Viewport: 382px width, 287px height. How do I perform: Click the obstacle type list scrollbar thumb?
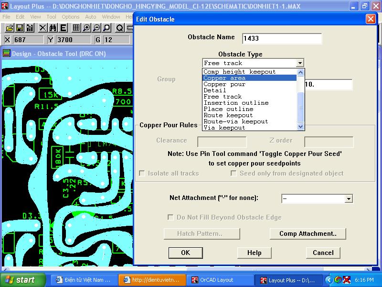[x=300, y=107]
